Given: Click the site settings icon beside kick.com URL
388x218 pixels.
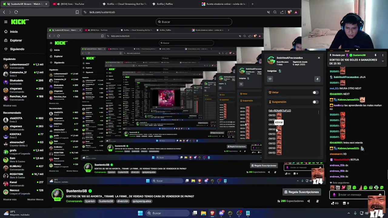Looking at the screenshot, I should coord(85,12).
